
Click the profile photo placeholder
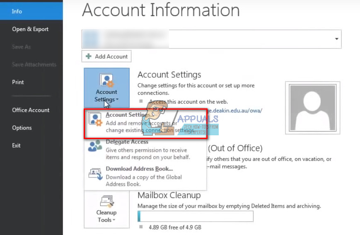point(312,108)
